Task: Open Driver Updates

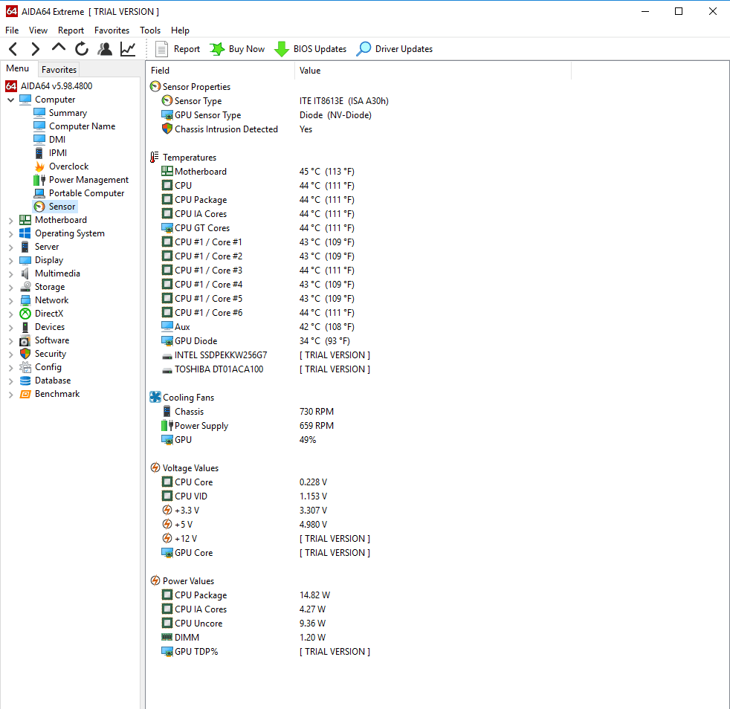Action: point(395,49)
